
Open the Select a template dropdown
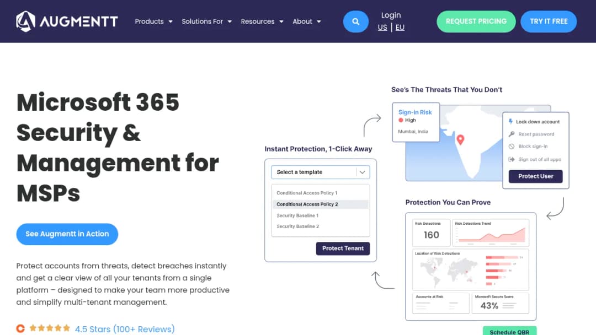click(x=321, y=172)
